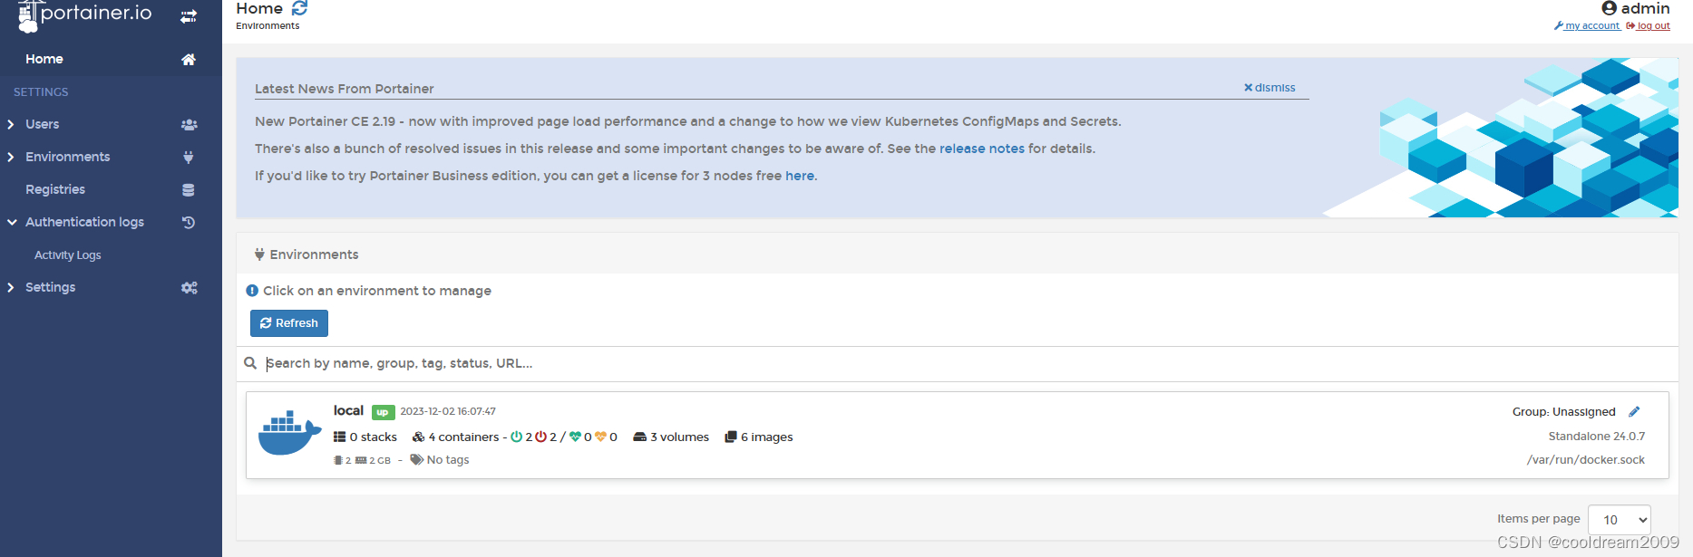This screenshot has height=557, width=1693.
Task: Click the containers cubes icon
Action: pyautogui.click(x=418, y=437)
